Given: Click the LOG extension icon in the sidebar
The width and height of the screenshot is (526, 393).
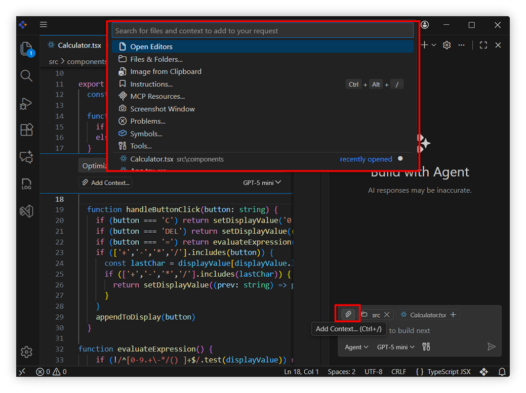Looking at the screenshot, I should (26, 184).
